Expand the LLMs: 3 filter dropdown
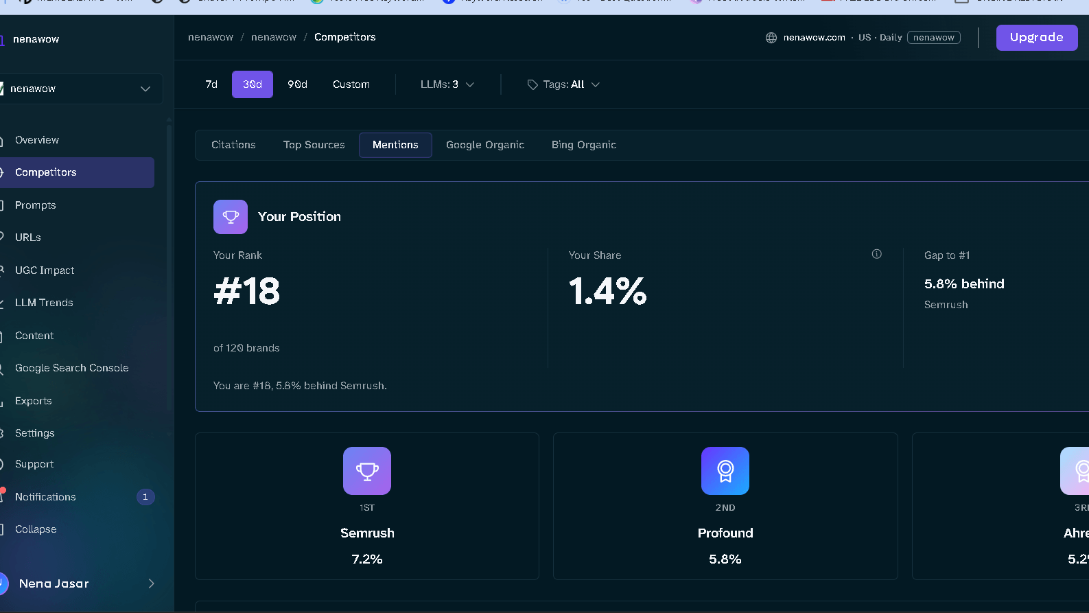Screen dimensions: 1089x613 (447, 84)
